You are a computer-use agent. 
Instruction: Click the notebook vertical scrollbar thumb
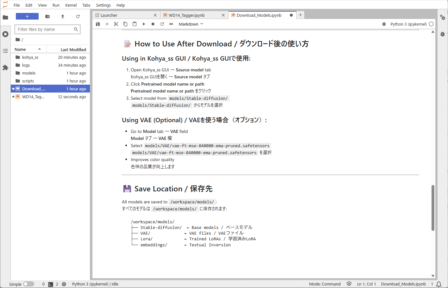click(x=433, y=208)
